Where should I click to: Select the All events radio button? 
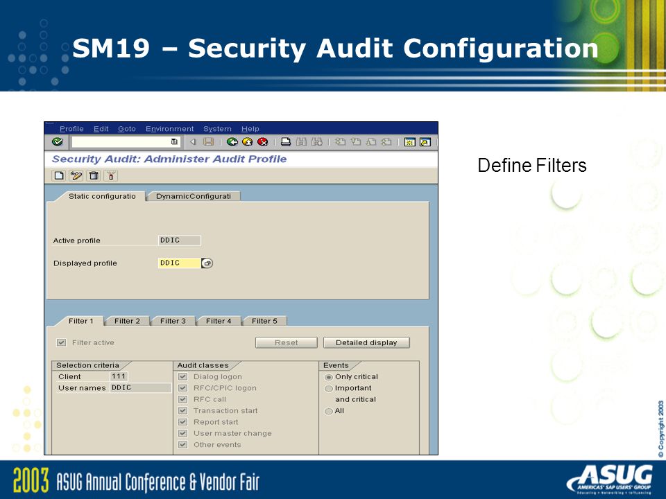[x=328, y=411]
